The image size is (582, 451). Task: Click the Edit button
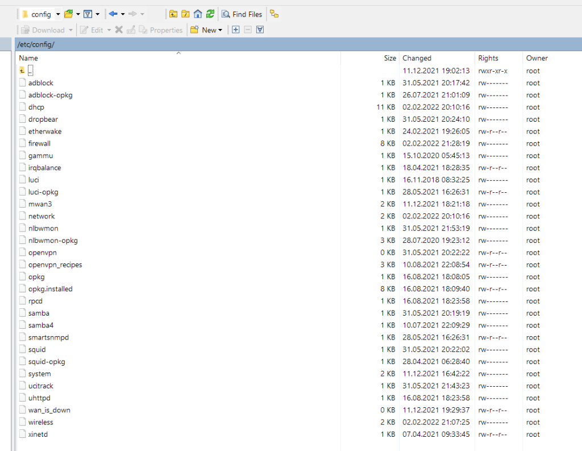[92, 30]
